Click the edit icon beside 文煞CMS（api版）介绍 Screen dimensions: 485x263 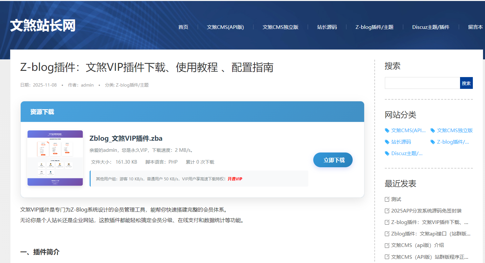coord(387,245)
